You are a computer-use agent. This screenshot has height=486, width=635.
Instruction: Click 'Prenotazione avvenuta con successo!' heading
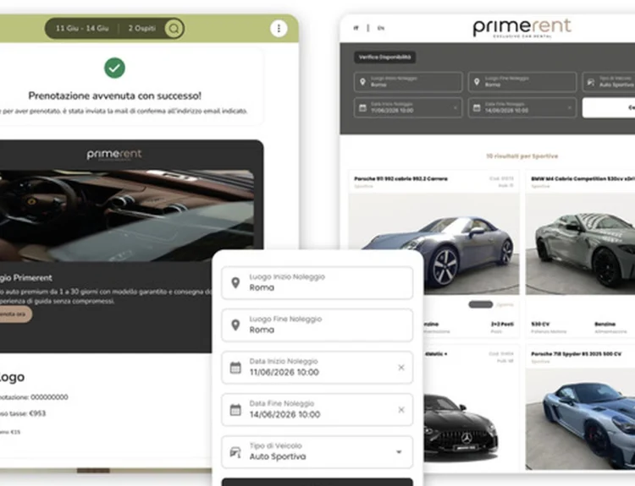pos(114,96)
